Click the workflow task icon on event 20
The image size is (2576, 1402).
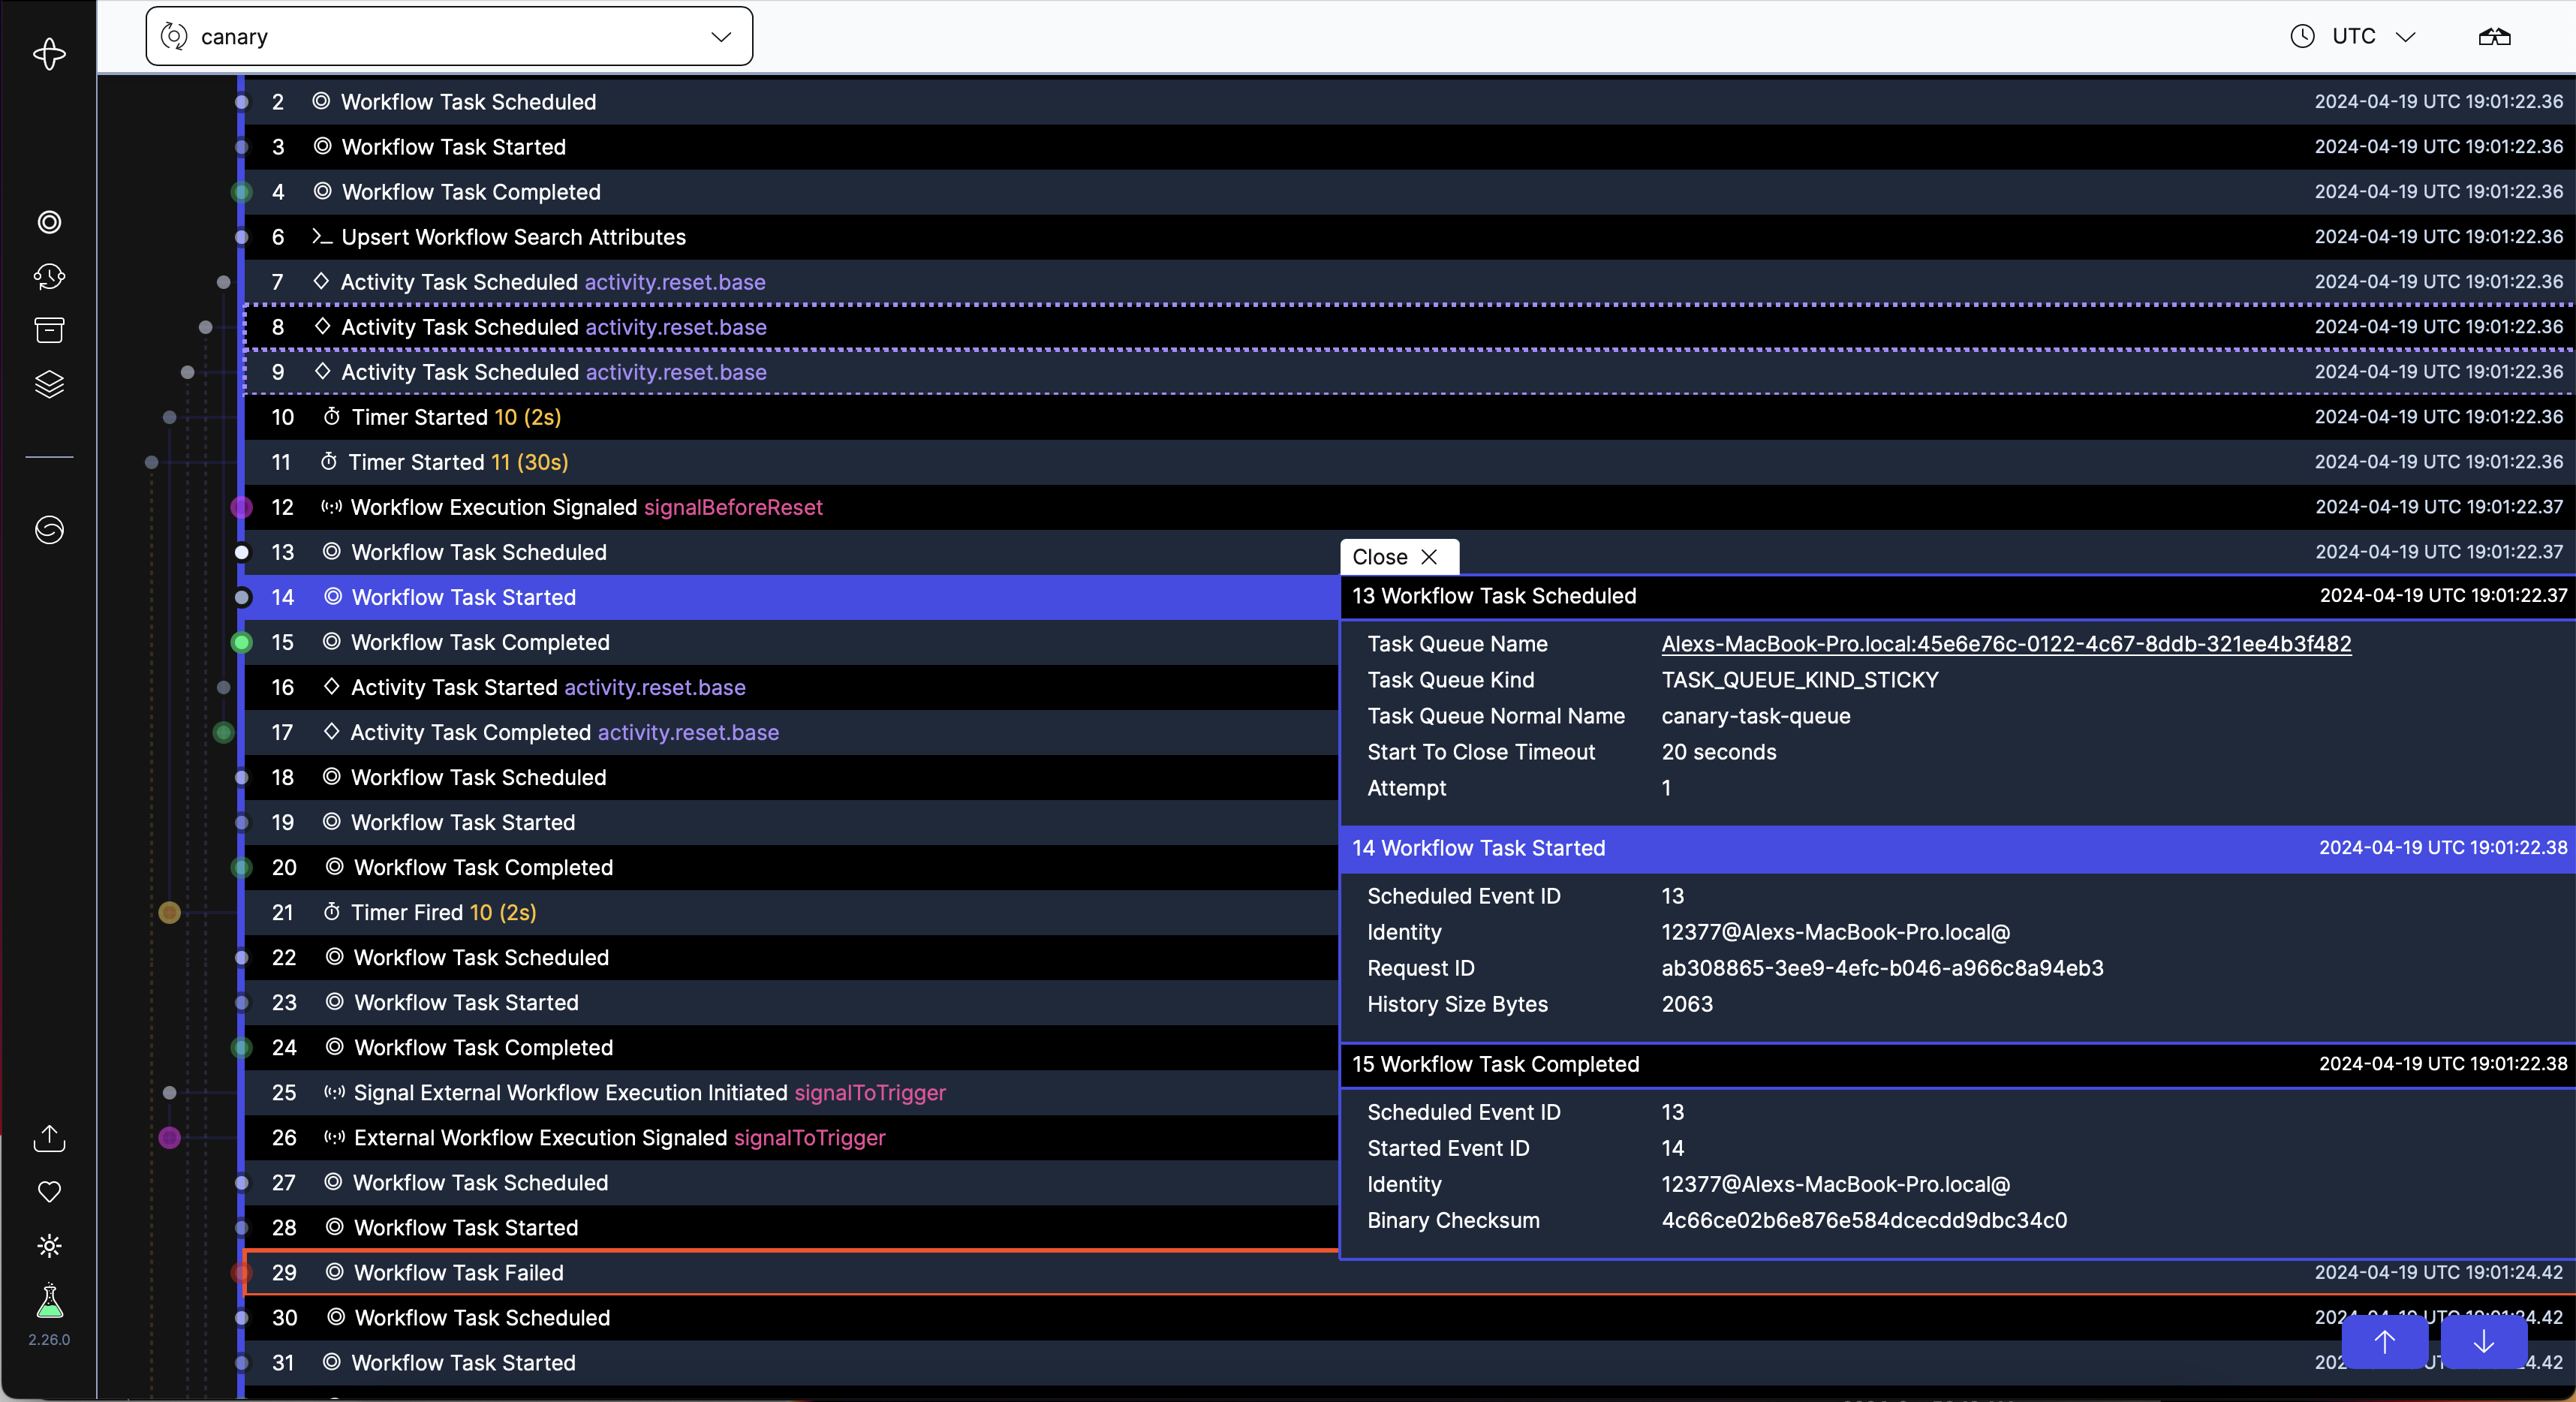(335, 867)
